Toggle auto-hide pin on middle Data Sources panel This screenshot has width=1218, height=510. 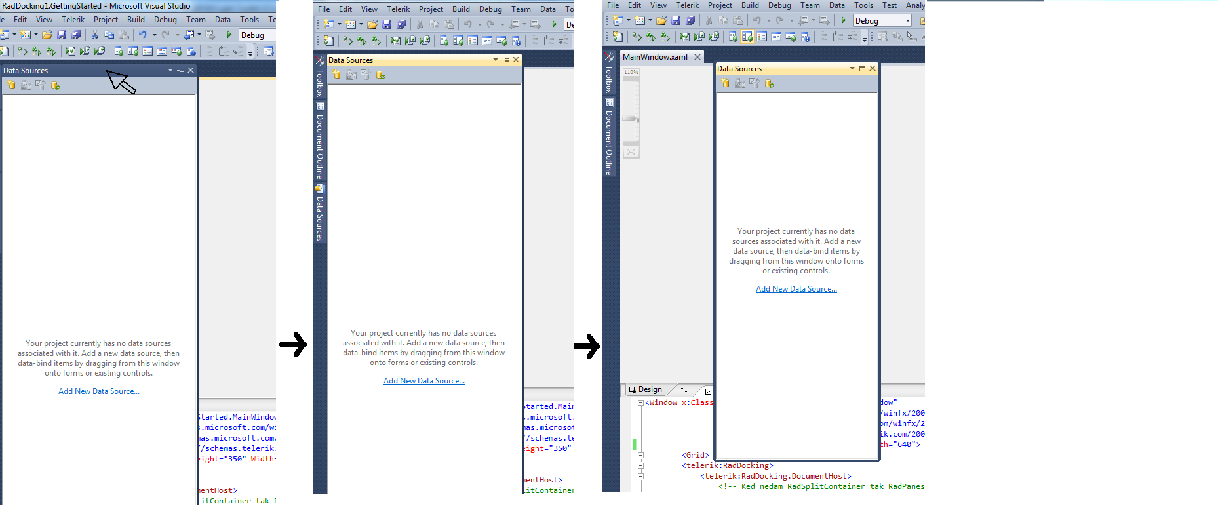point(506,60)
